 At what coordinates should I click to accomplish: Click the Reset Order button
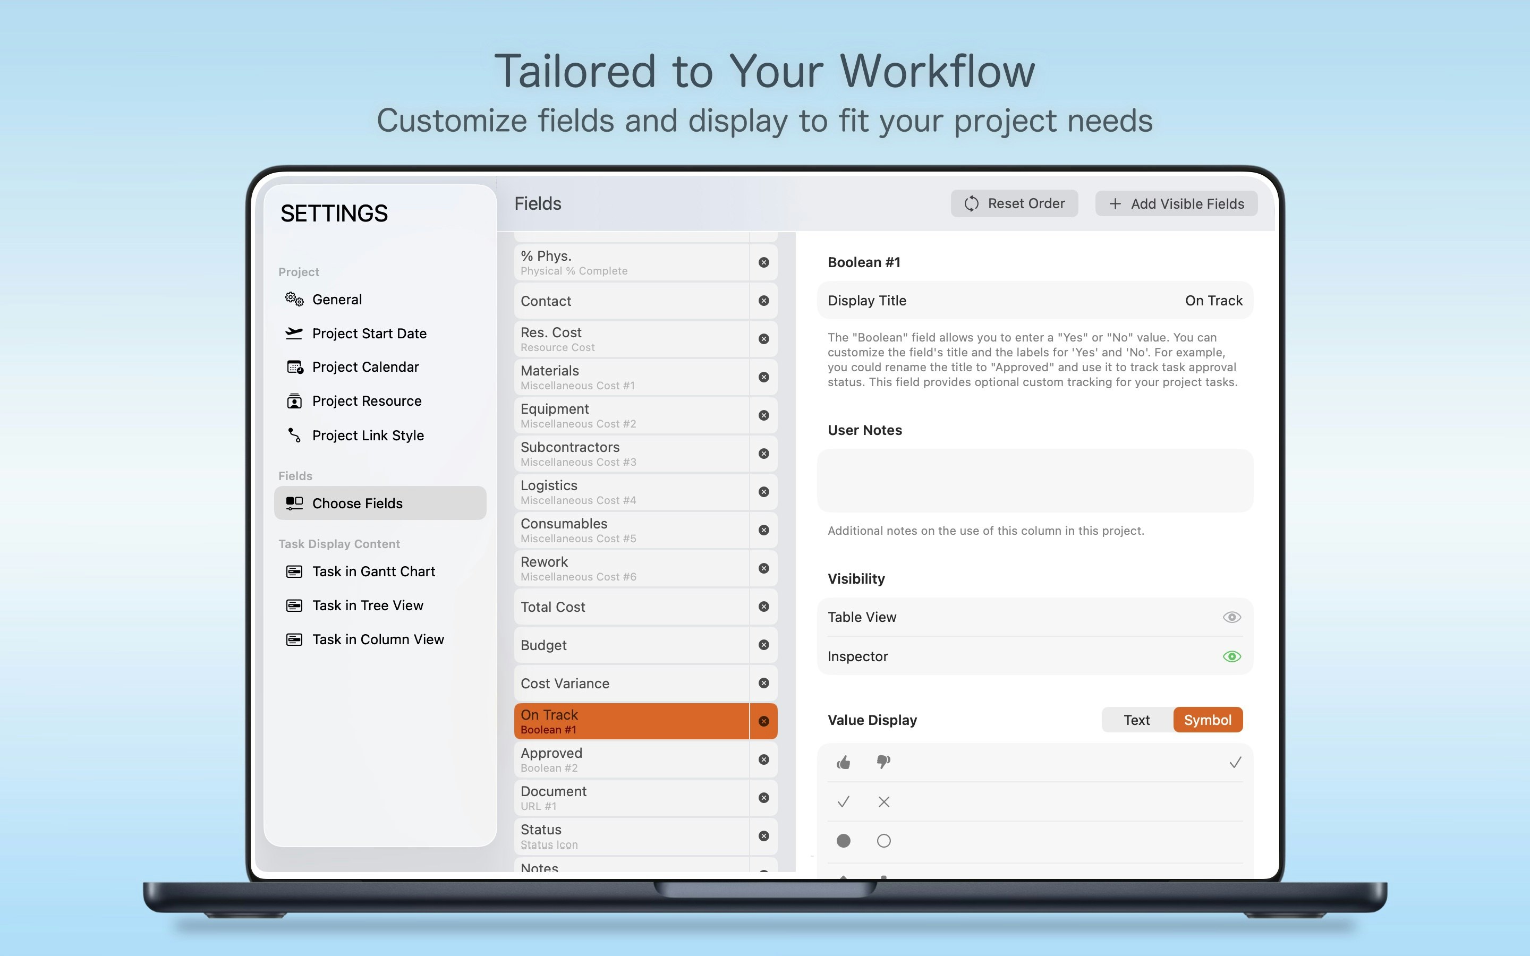(1014, 203)
